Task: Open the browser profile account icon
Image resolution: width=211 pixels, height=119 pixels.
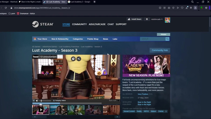Action: tap(195, 8)
